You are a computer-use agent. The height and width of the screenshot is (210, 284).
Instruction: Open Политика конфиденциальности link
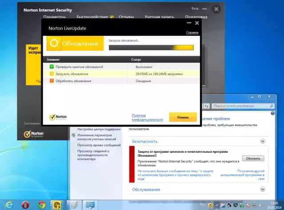pos(147,117)
